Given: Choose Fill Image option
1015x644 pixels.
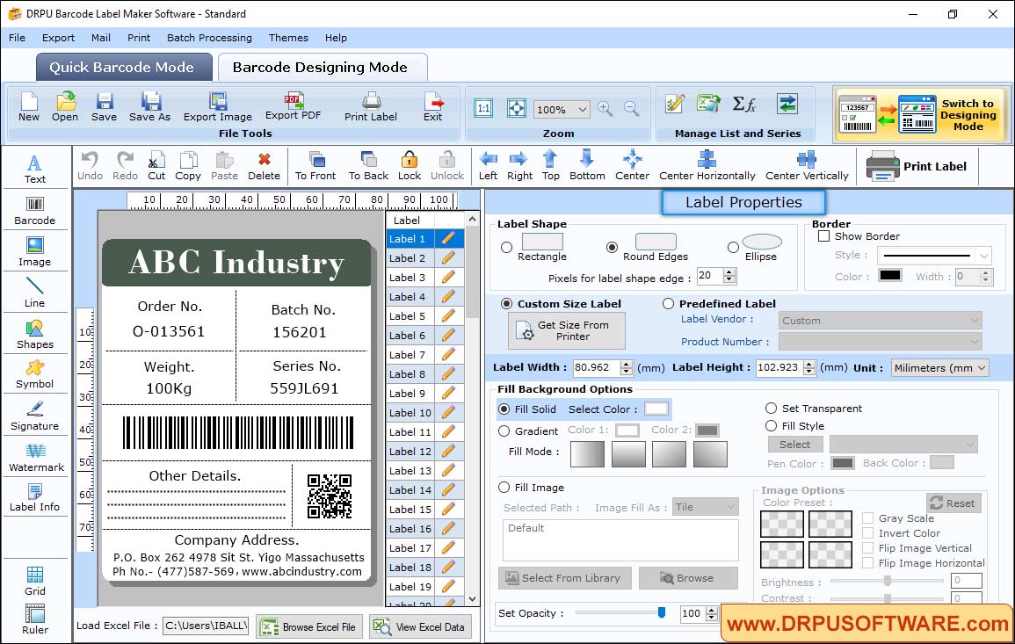Looking at the screenshot, I should pos(504,488).
